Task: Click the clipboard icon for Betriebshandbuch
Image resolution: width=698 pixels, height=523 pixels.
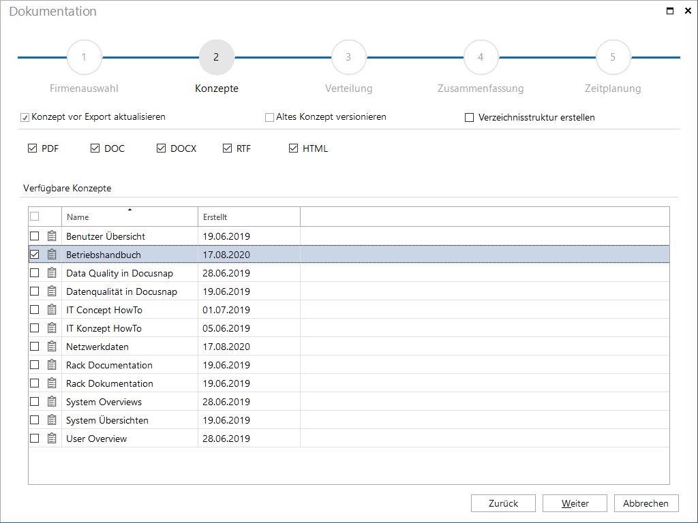Action: [52, 255]
